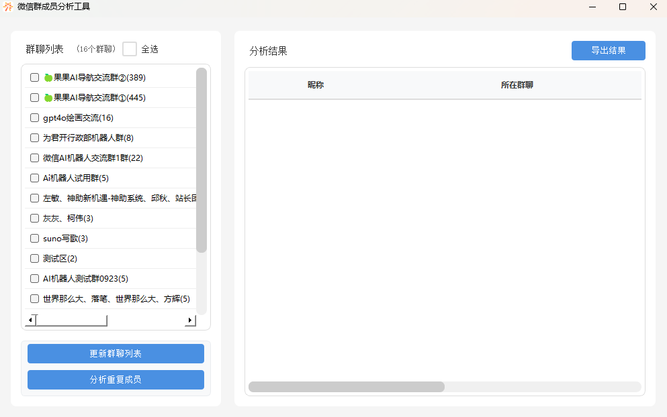Click the gpt4o绘画交流(16) group name

[79, 117]
